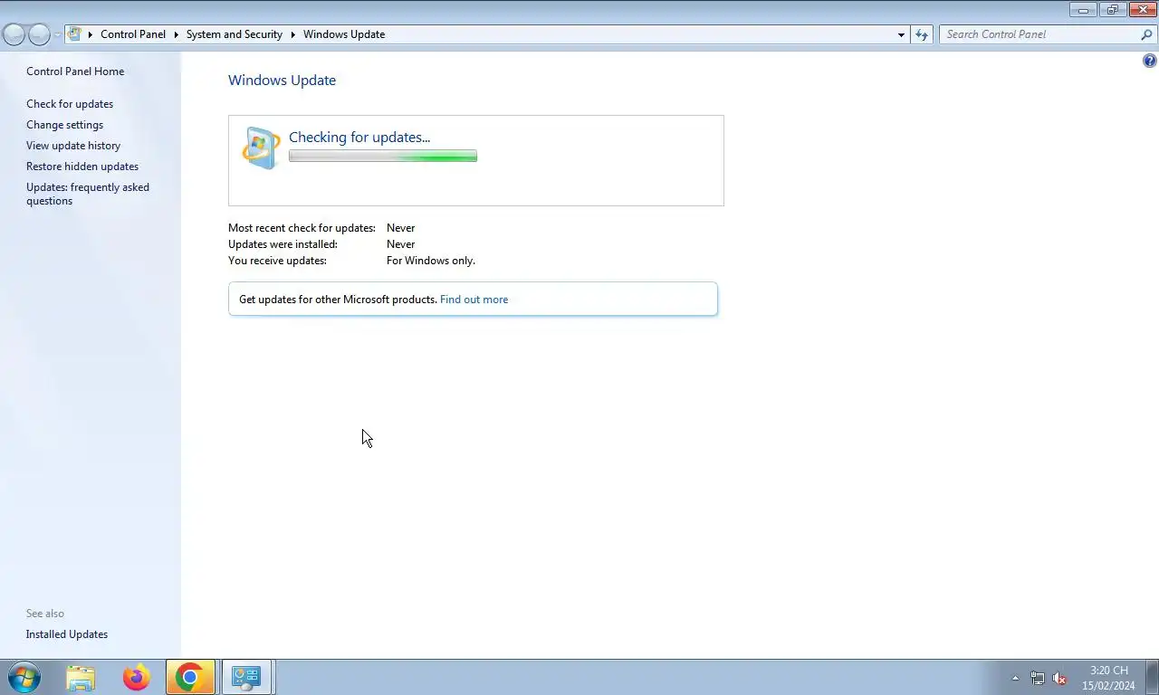Minimize the Windows Update window
Viewport: 1159px width, 695px height.
(1083, 10)
